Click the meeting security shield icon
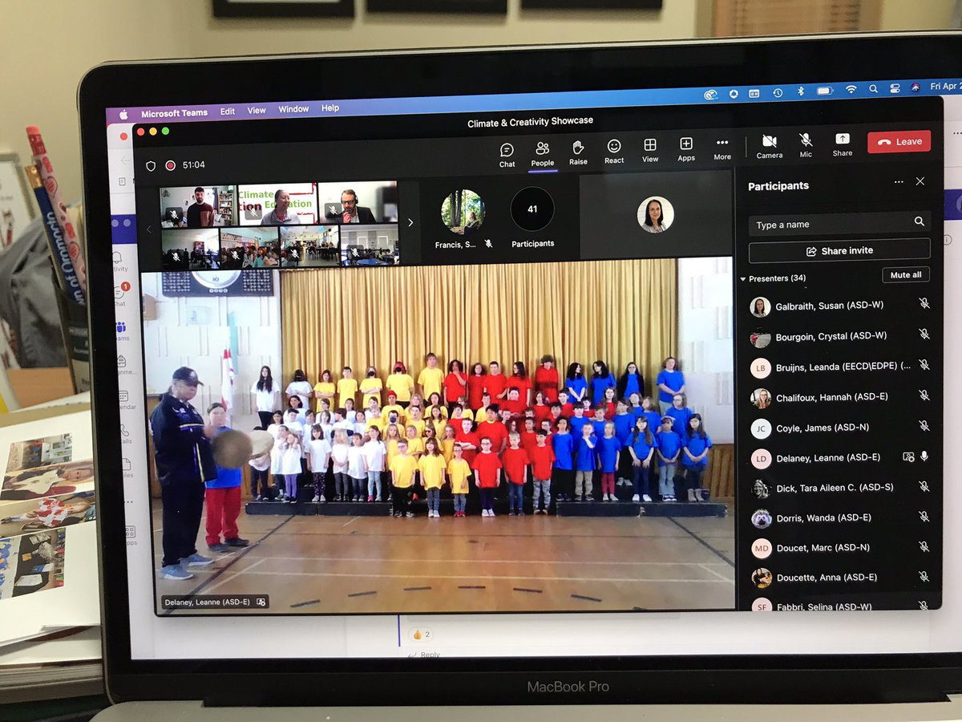The width and height of the screenshot is (962, 722). point(151,166)
